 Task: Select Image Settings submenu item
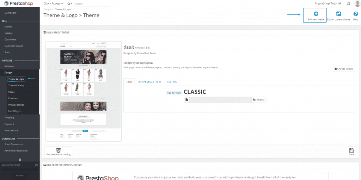click(16, 105)
